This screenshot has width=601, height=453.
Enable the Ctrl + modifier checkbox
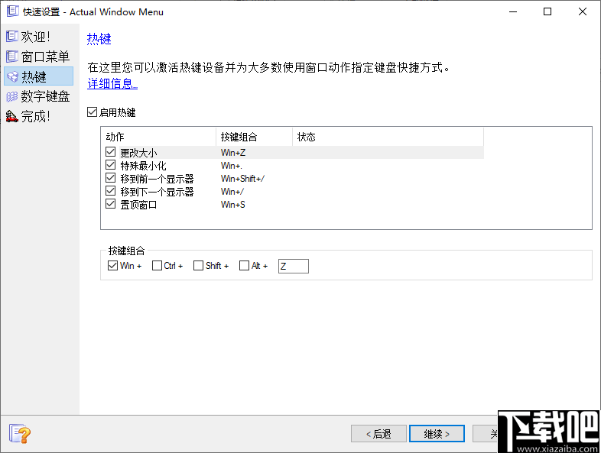click(157, 265)
